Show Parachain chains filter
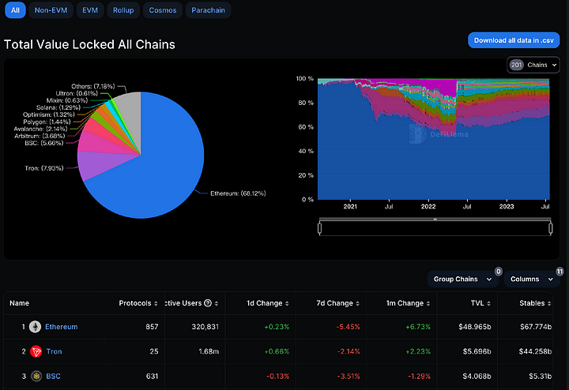Screen dimensions: 569x390 click(209, 10)
